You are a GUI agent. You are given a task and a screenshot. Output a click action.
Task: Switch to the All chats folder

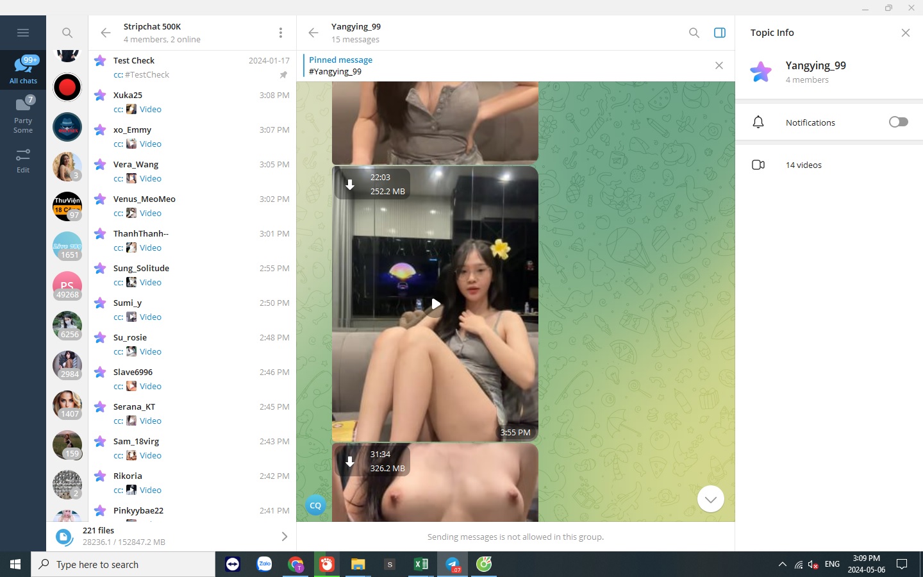tap(23, 69)
